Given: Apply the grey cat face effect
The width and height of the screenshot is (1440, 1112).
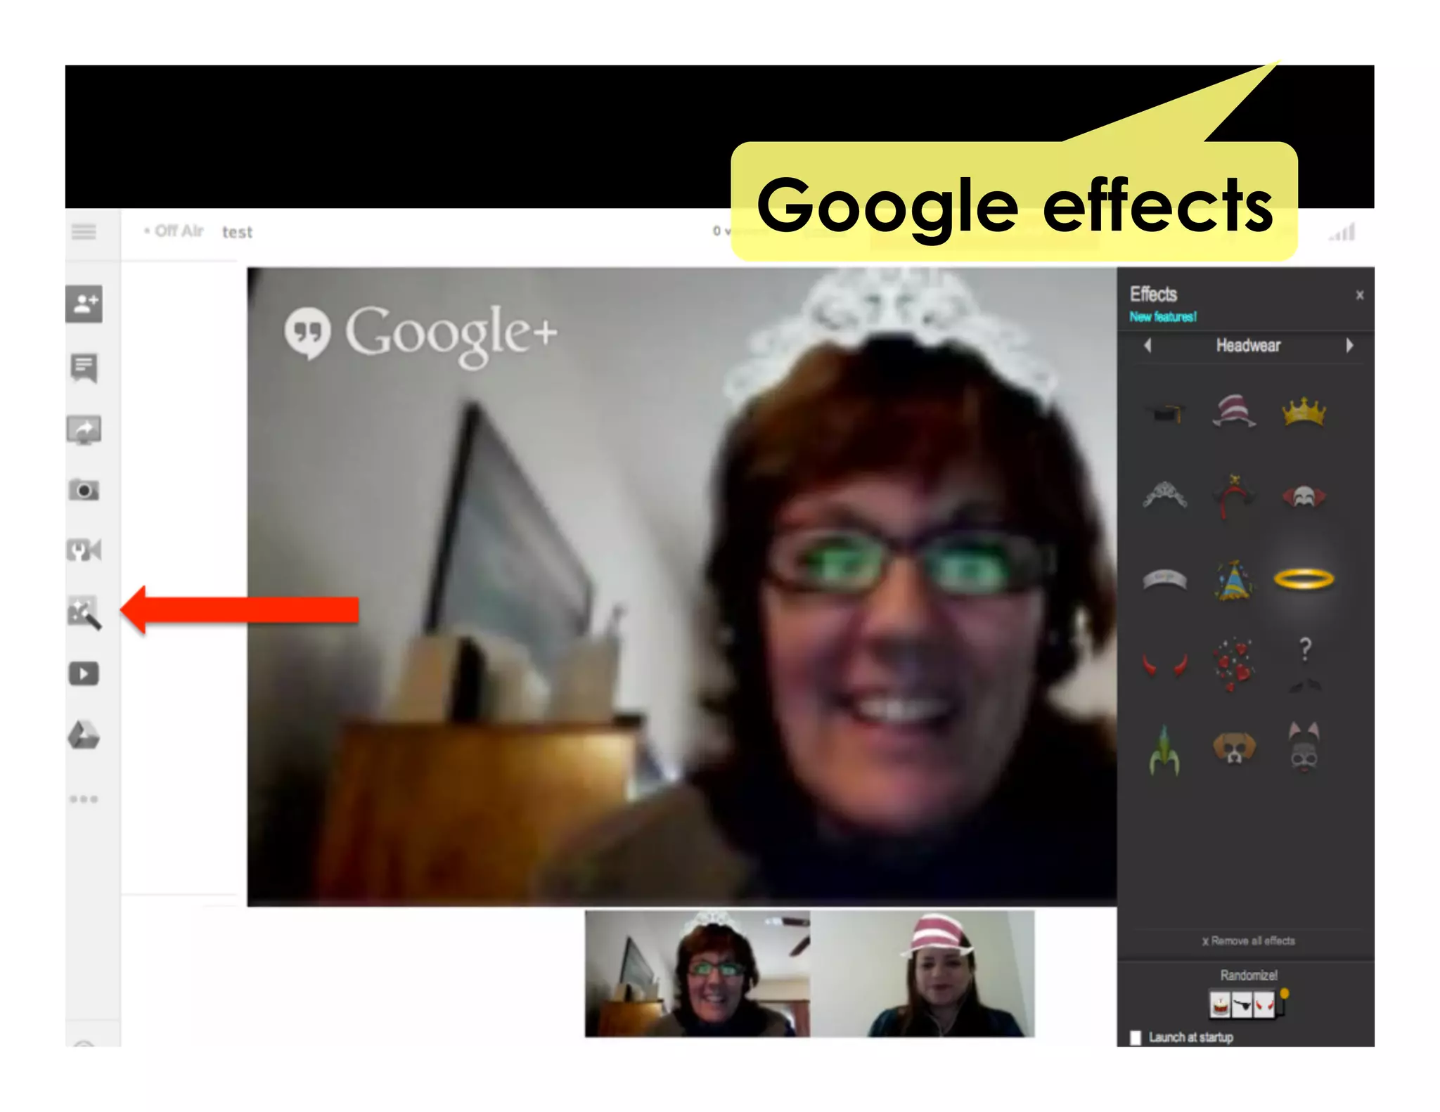Looking at the screenshot, I should (1304, 748).
